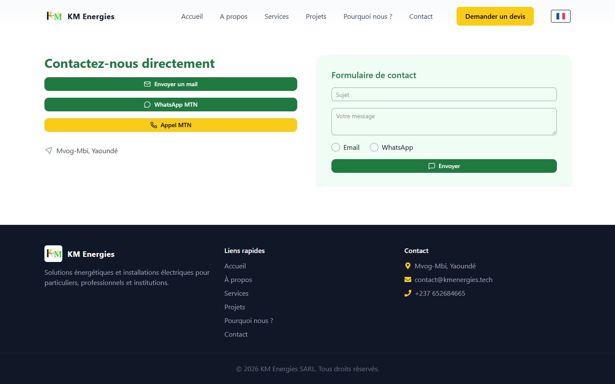The image size is (615, 384).
Task: Click the KM logo in the footer
Action: pos(53,253)
